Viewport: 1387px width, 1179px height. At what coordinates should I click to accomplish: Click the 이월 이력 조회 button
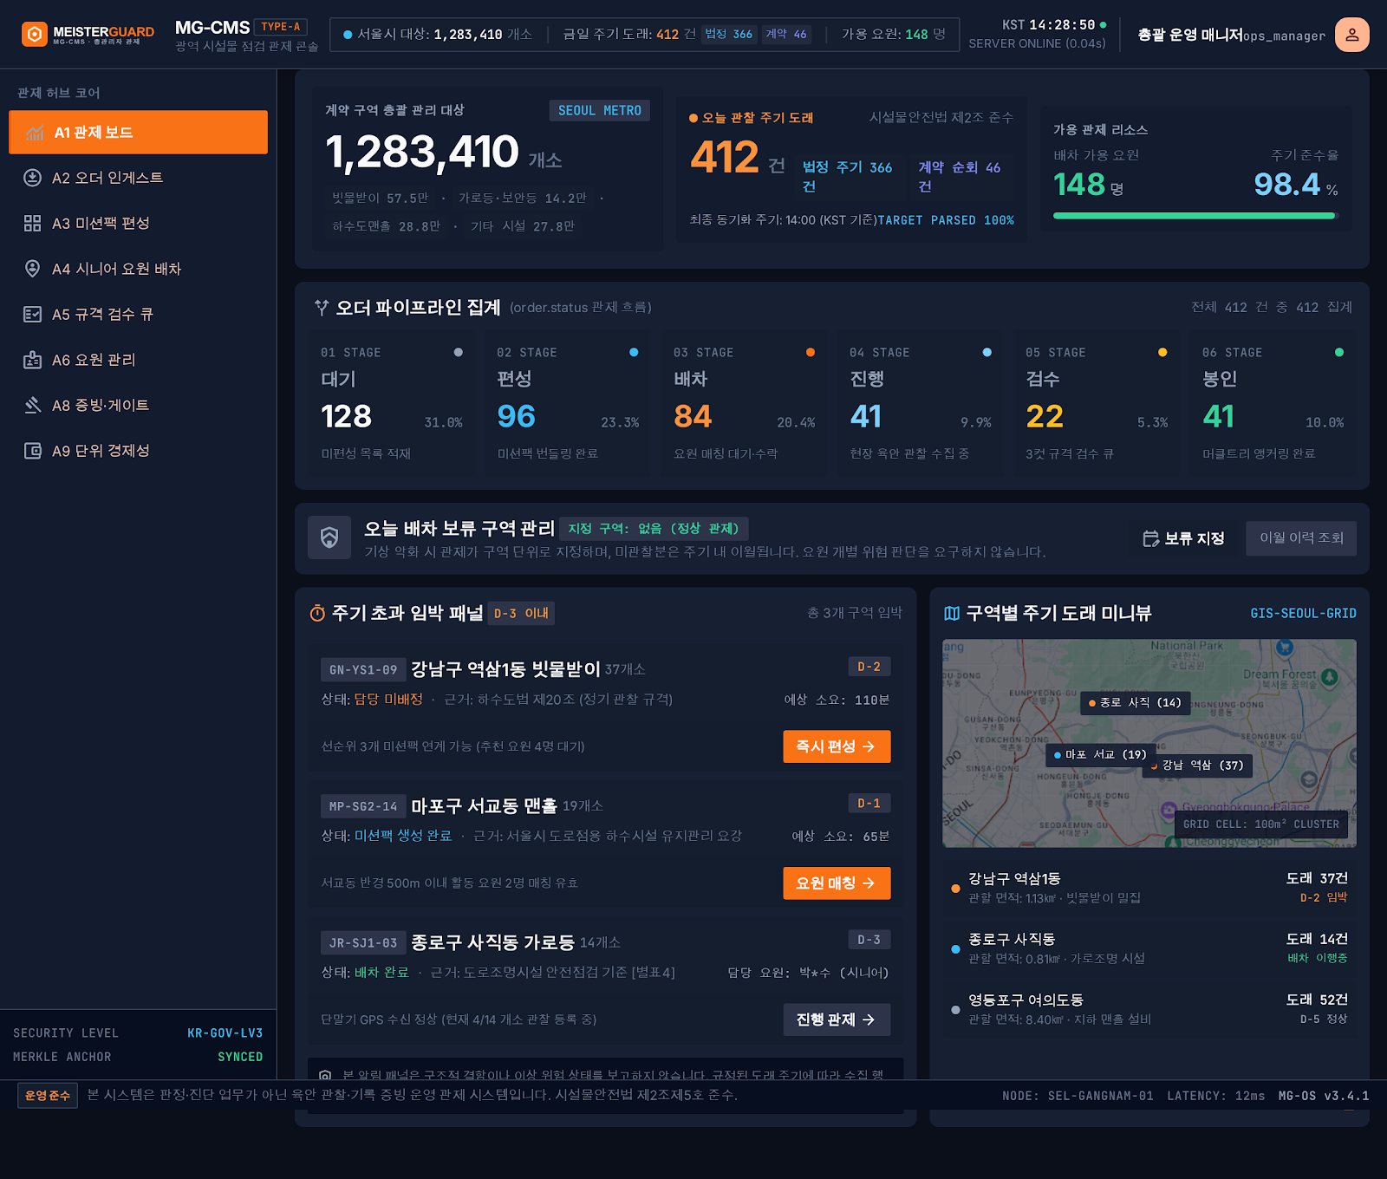(1301, 538)
